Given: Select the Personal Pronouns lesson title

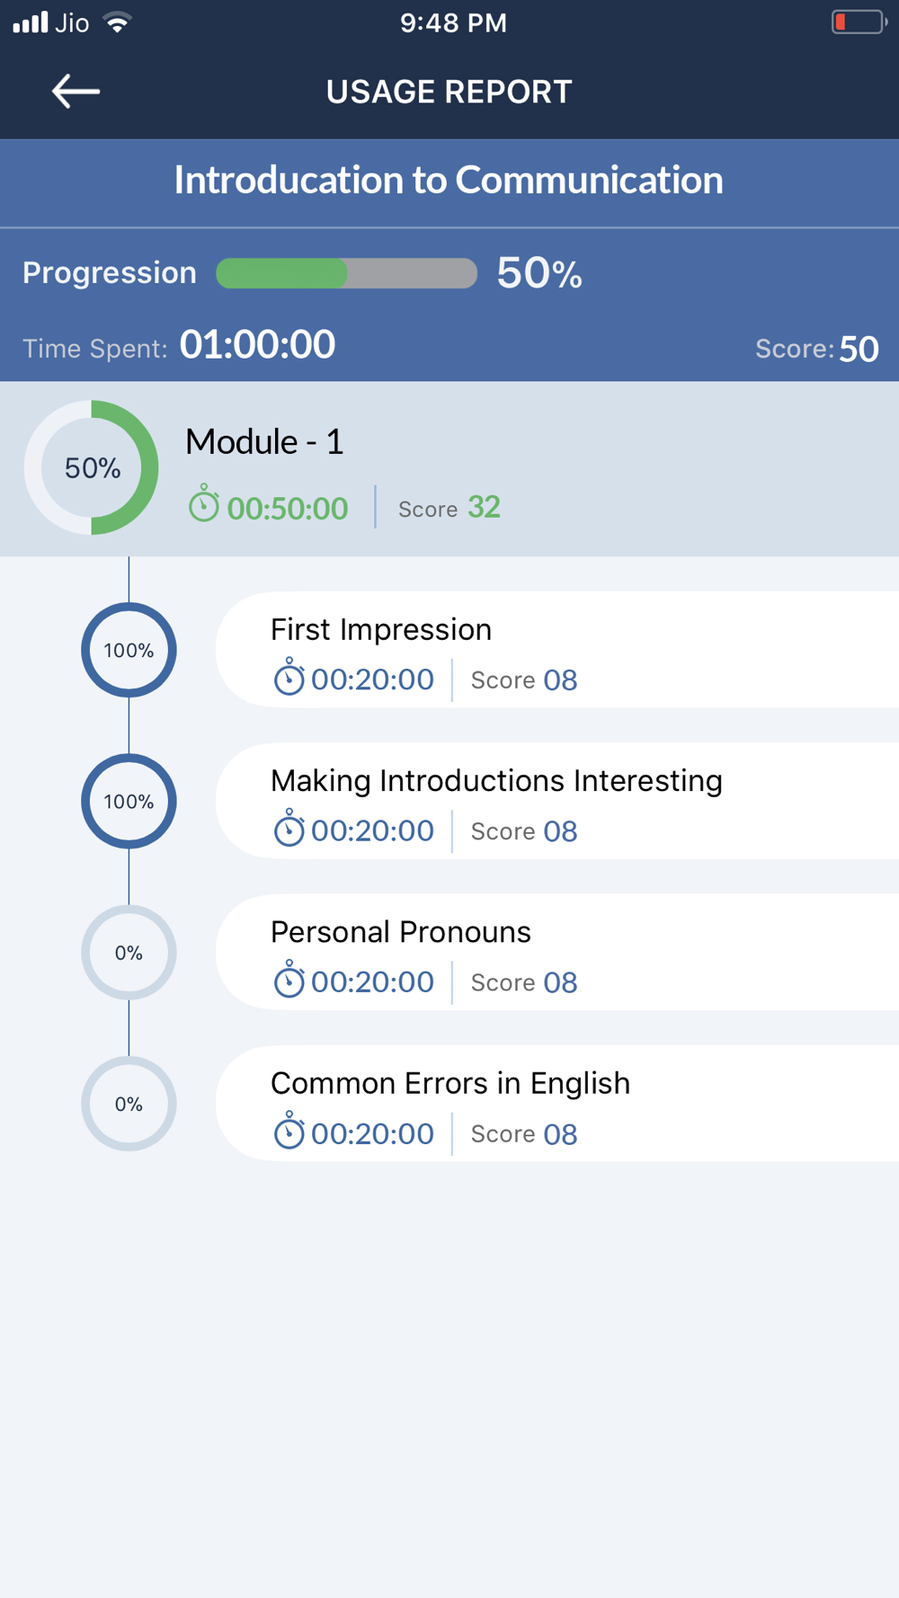Looking at the screenshot, I should click(x=401, y=932).
